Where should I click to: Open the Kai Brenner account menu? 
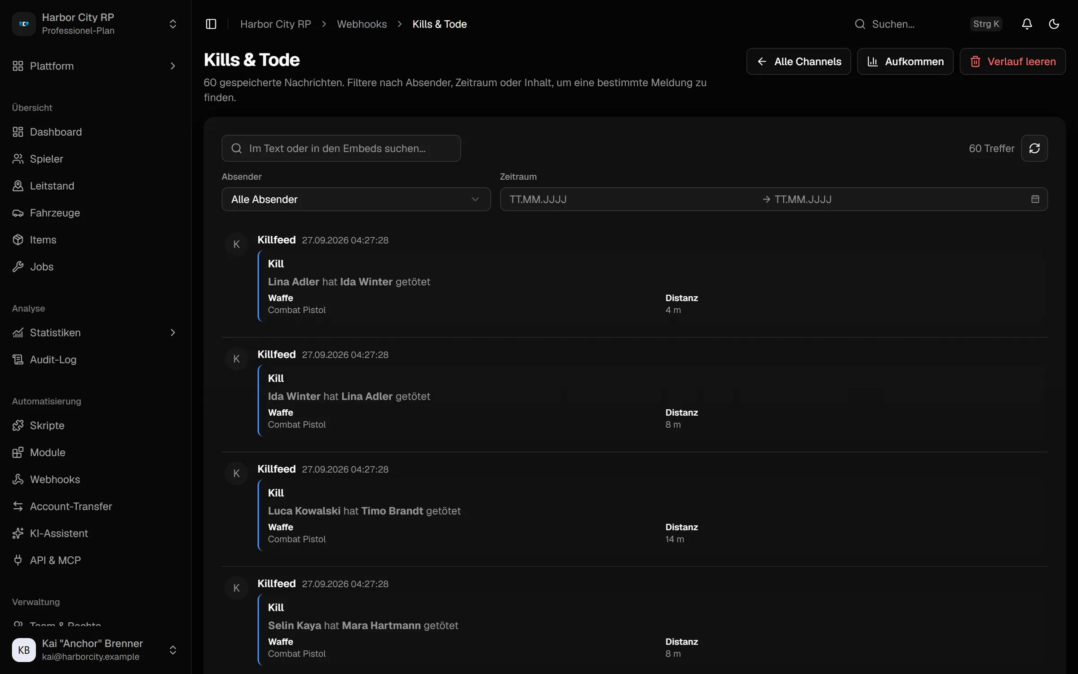[95, 650]
